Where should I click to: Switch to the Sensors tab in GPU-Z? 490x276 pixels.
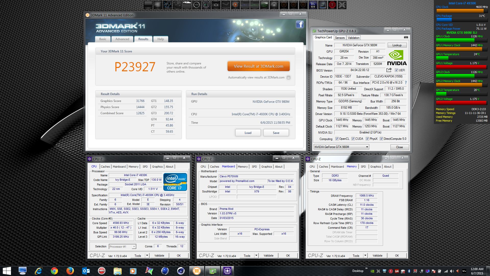(340, 38)
